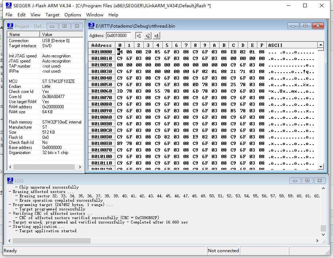
Task: Click address row 8010060 in hex view
Action: click(x=102, y=91)
